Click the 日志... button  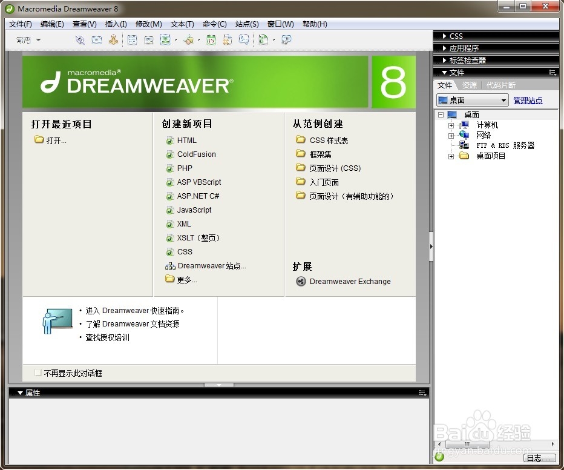(x=539, y=458)
